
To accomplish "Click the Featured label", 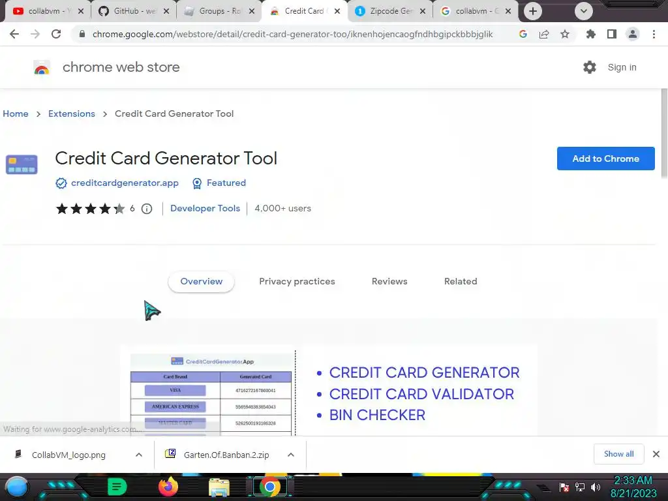I will (x=226, y=183).
